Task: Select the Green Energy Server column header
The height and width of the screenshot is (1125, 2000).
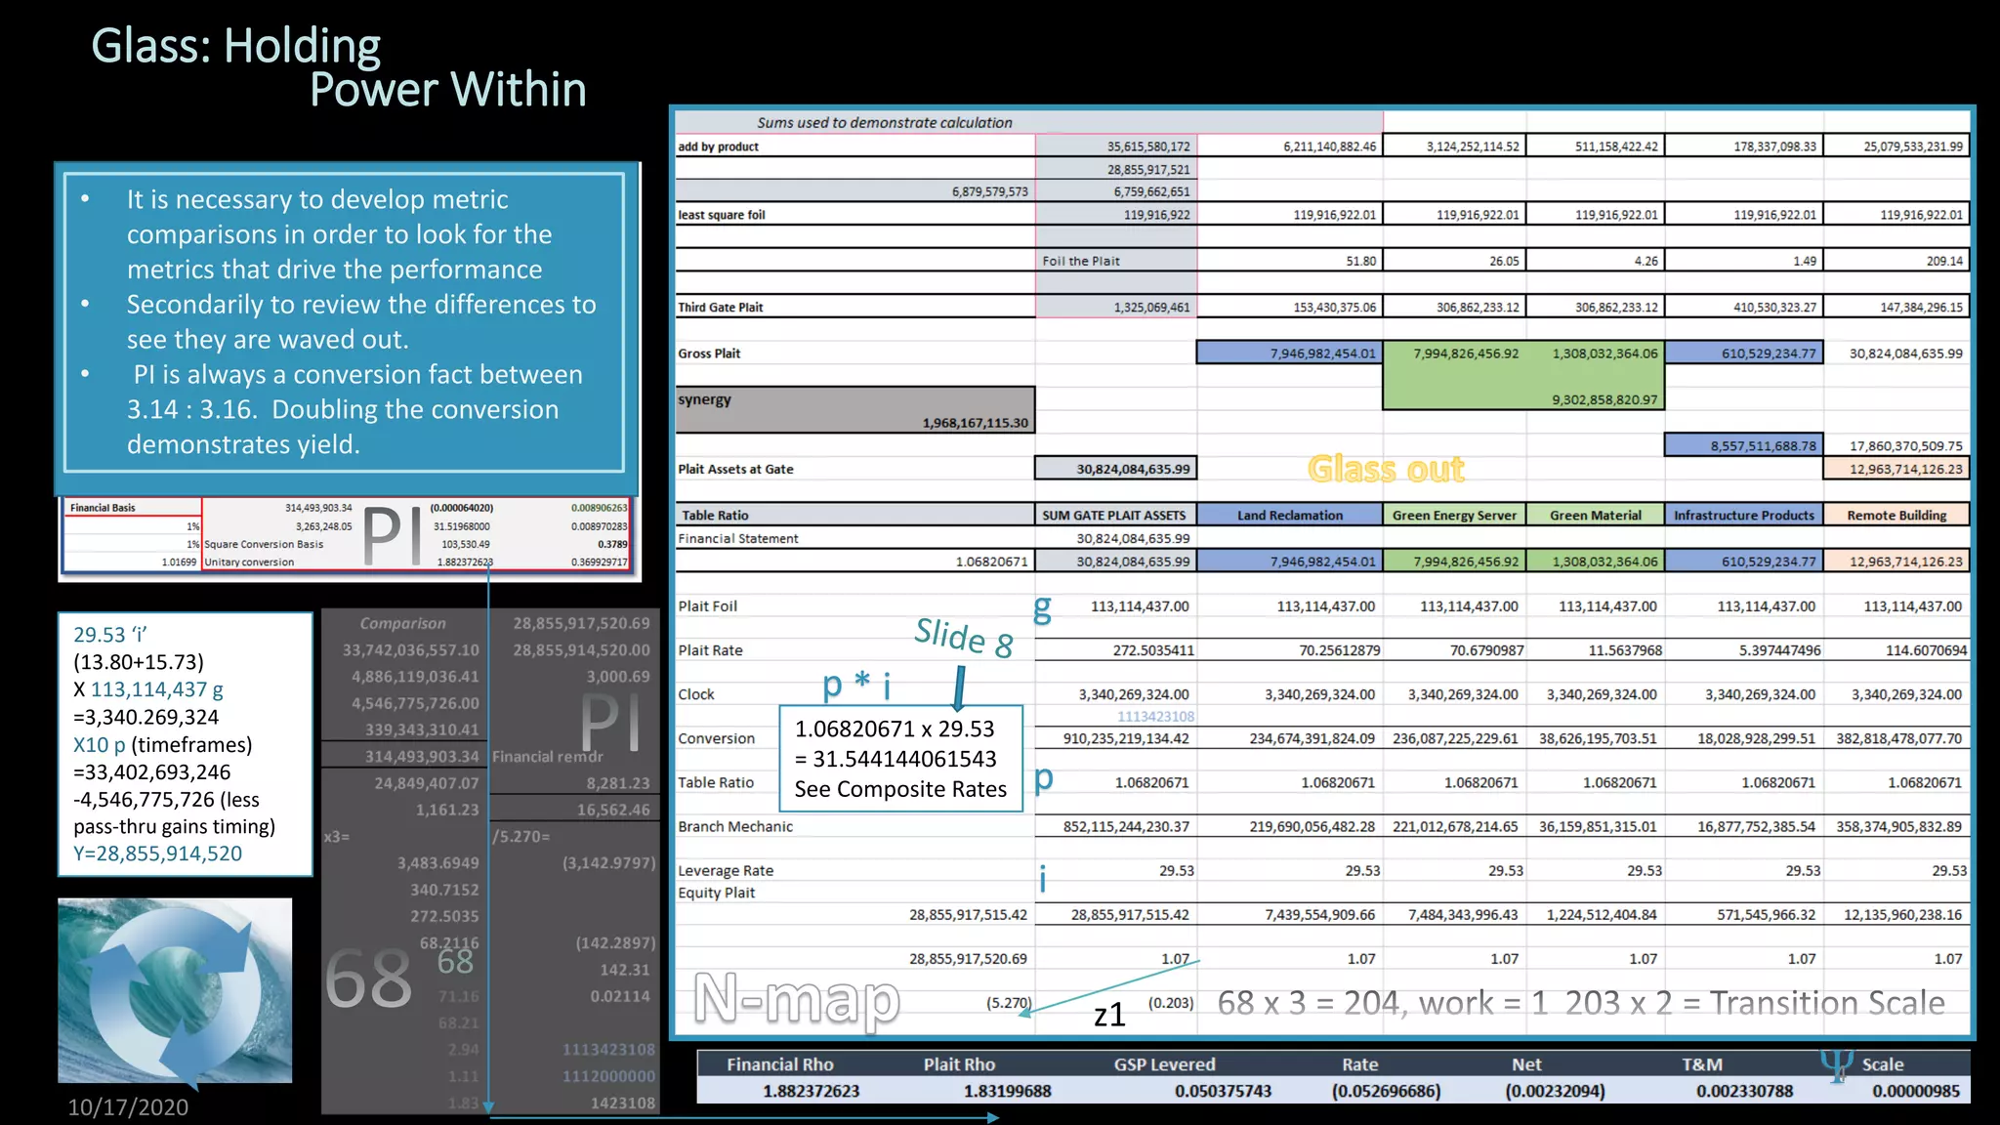Action: pyautogui.click(x=1454, y=515)
